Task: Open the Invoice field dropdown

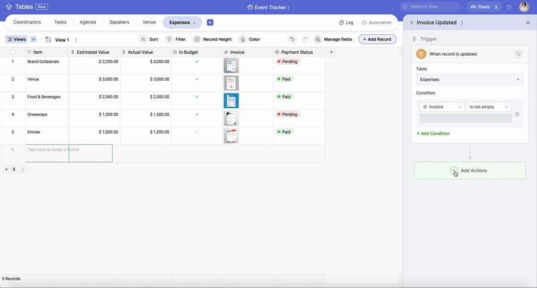Action: click(x=442, y=107)
